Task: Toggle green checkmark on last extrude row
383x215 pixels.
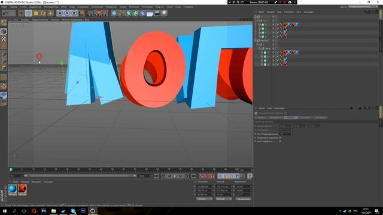Action: [278, 64]
